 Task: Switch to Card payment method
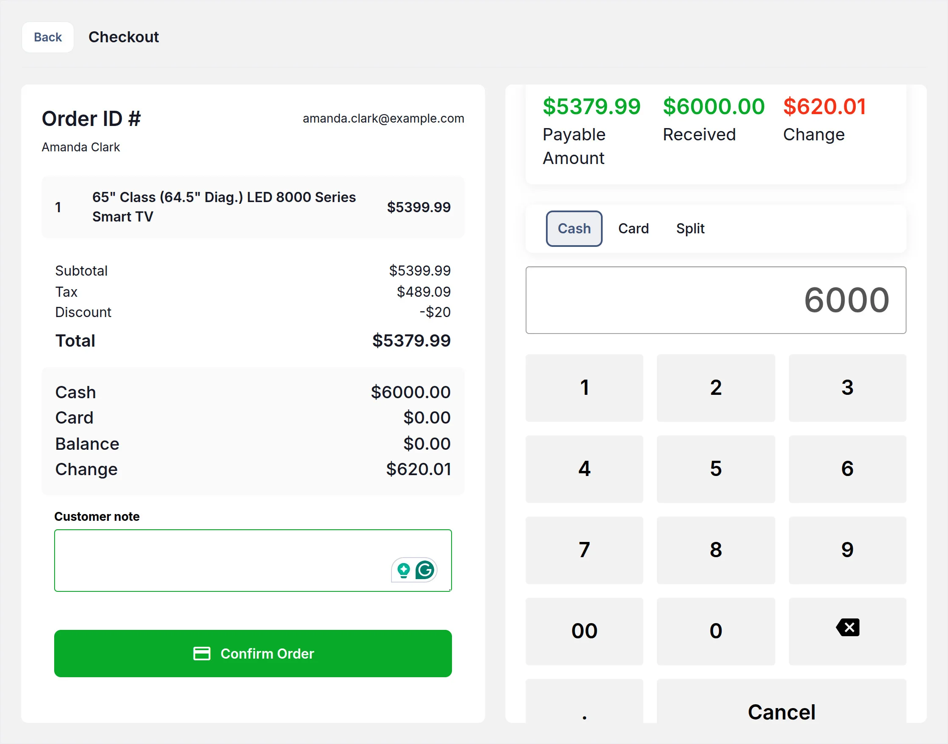[633, 229]
